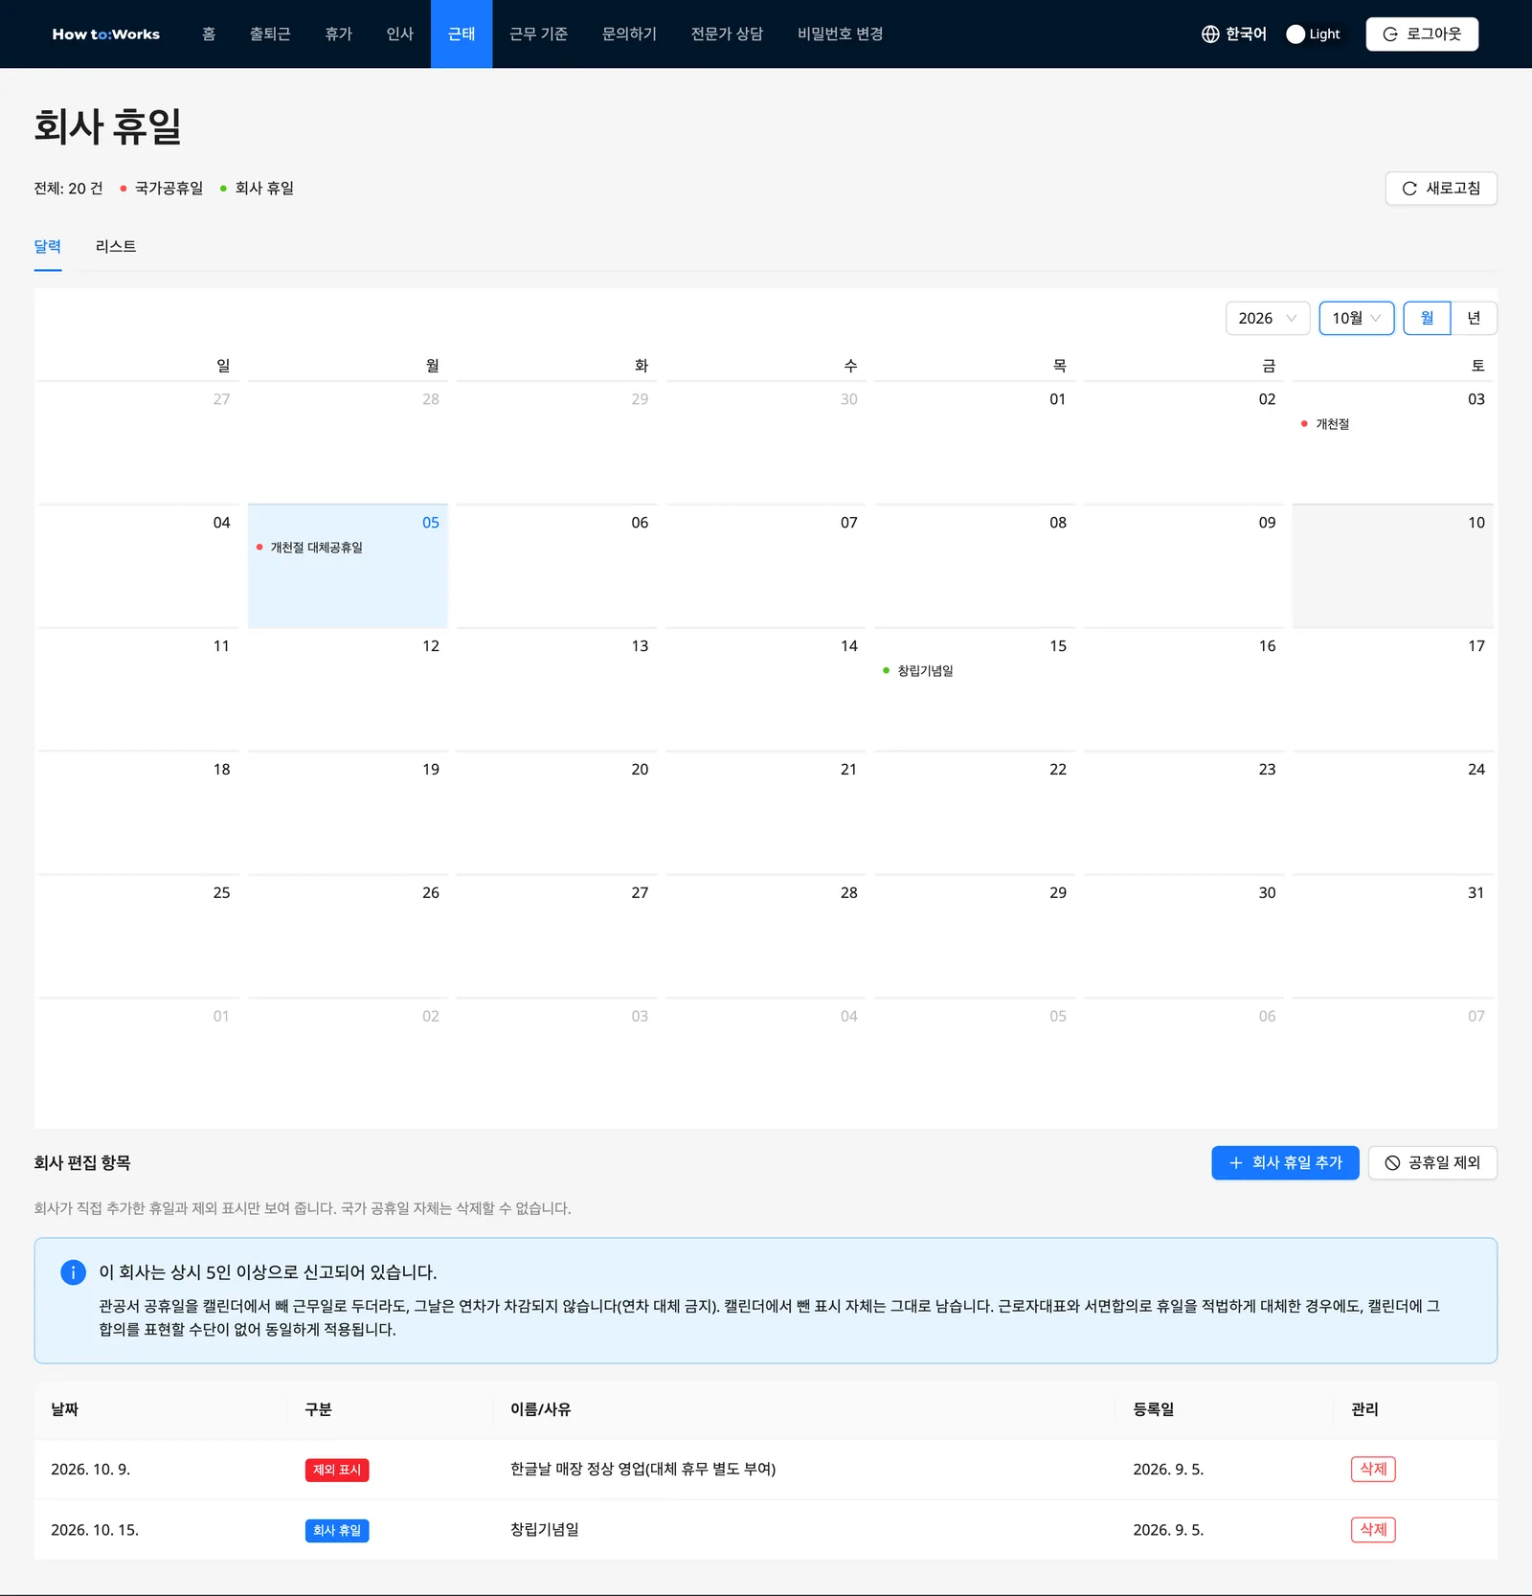Image resolution: width=1532 pixels, height=1596 pixels.
Task: Open 전문가 상담 page
Action: coord(727,34)
